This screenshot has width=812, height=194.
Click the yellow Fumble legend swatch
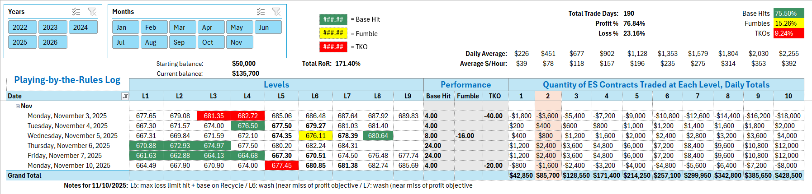pos(333,33)
